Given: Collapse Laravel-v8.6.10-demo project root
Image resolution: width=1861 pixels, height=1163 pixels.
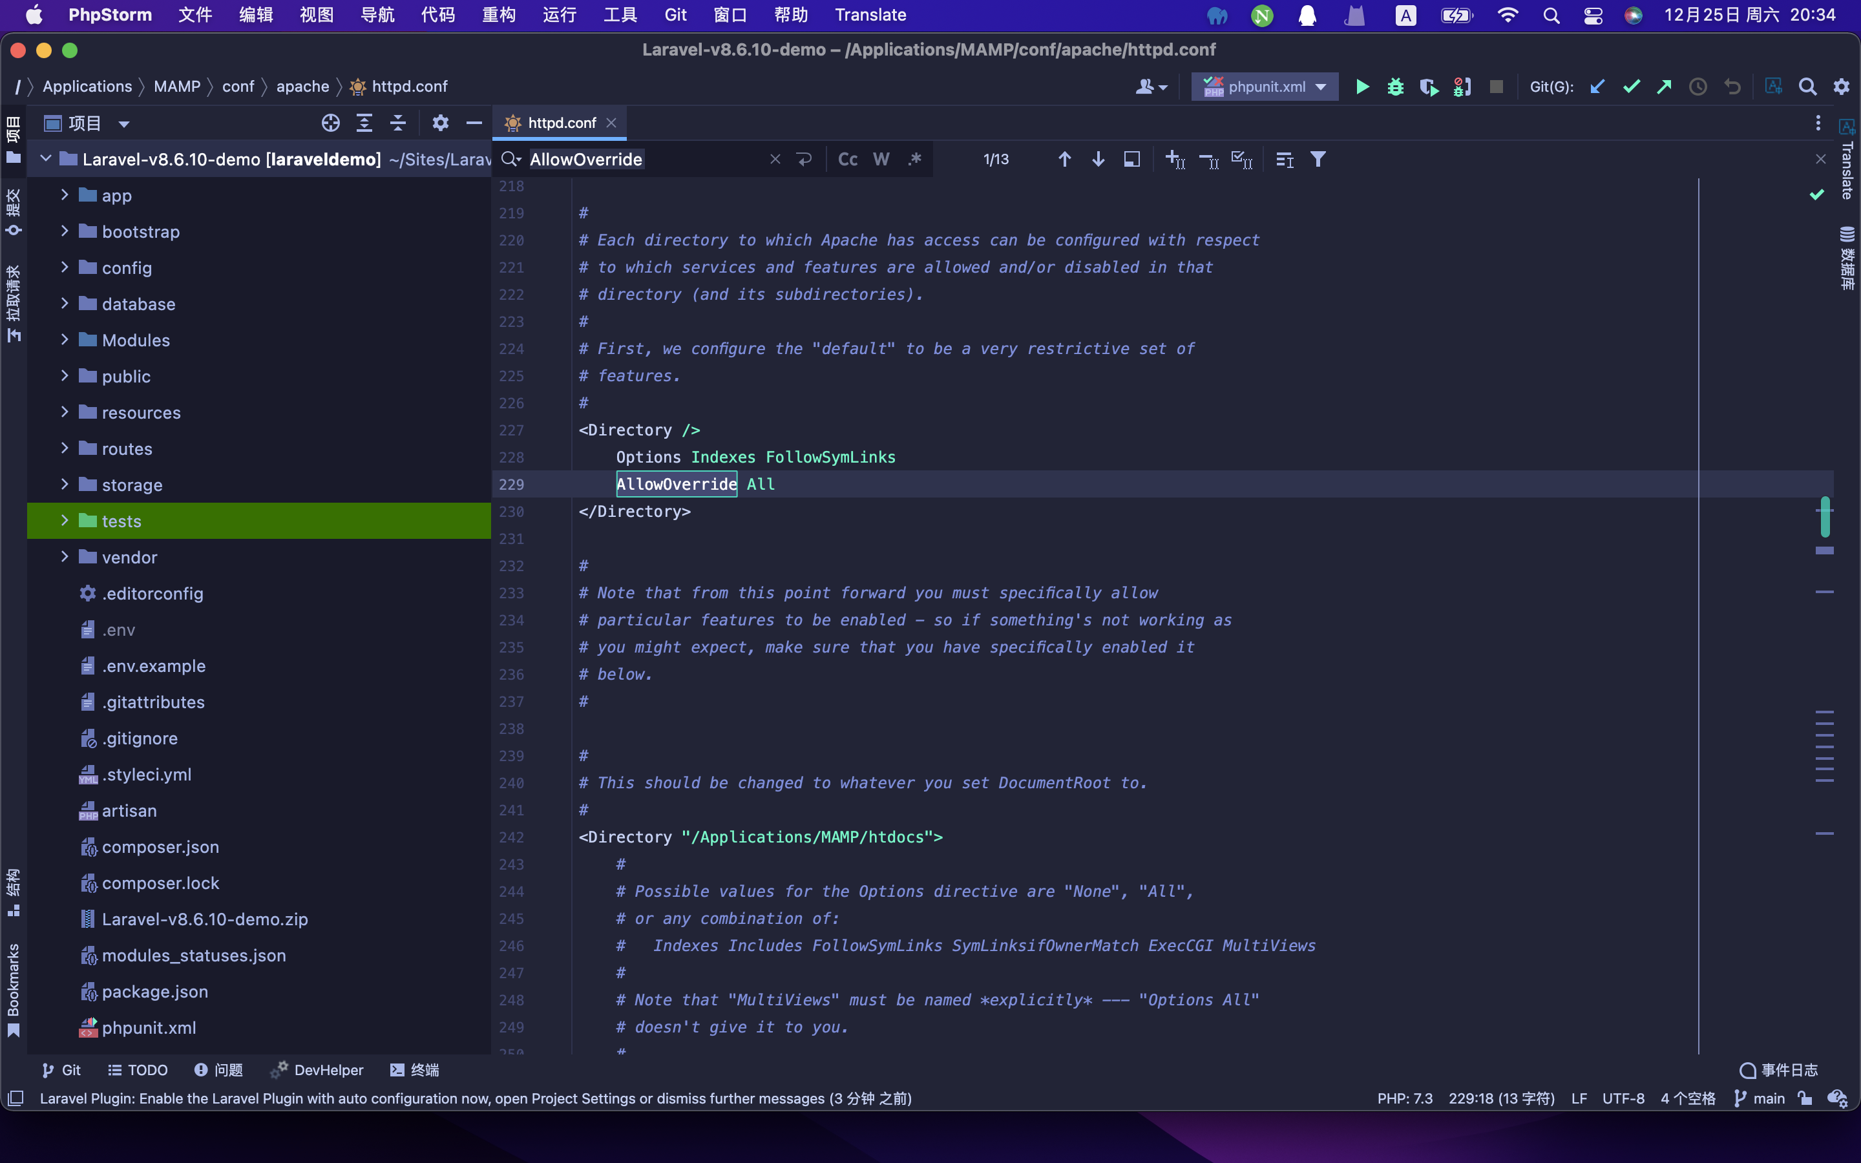Looking at the screenshot, I should (x=46, y=159).
